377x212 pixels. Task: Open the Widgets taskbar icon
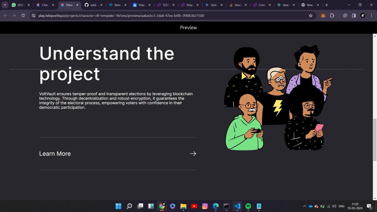click(151, 206)
